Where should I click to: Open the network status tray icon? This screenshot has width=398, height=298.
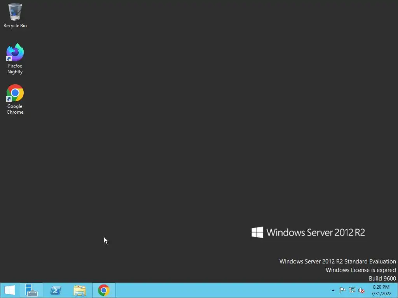click(x=352, y=290)
